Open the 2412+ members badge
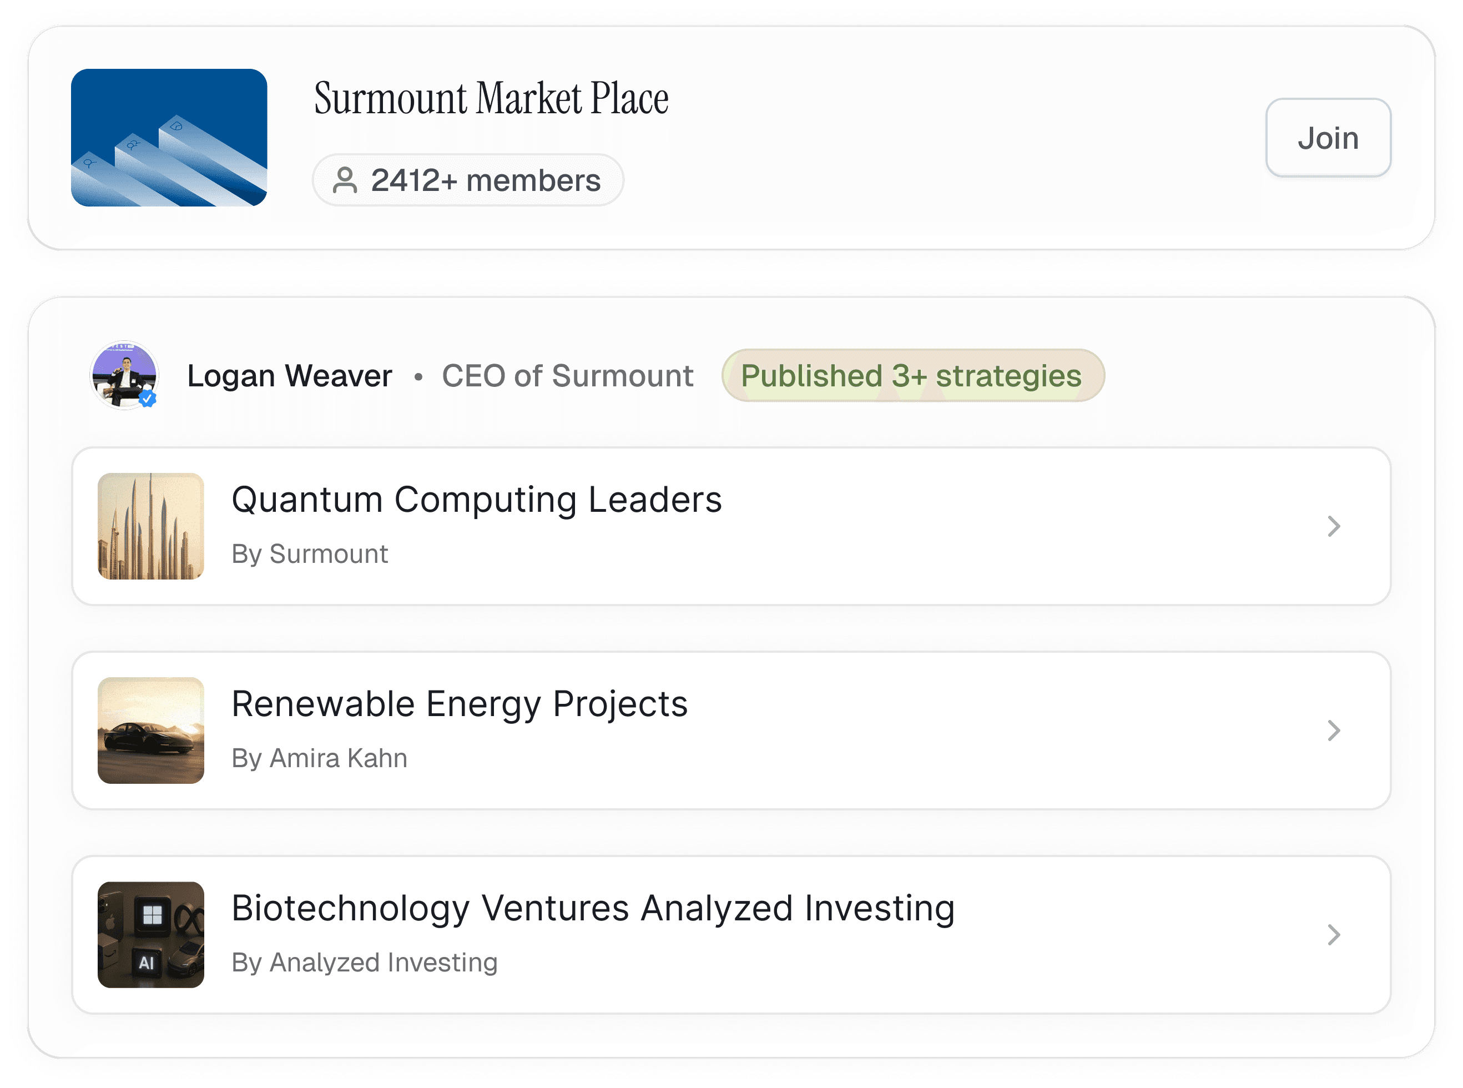 [x=467, y=180]
